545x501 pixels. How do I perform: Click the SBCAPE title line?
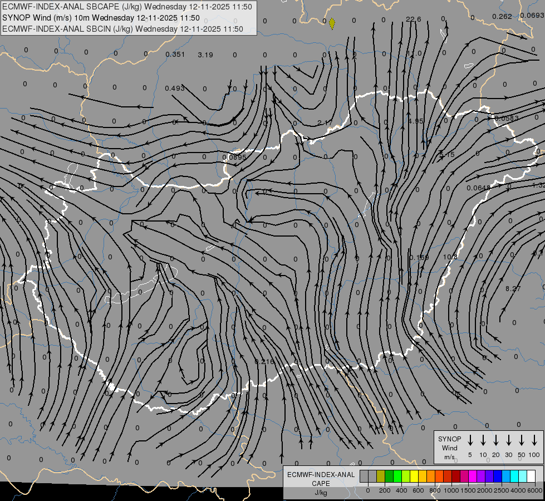(x=127, y=7)
